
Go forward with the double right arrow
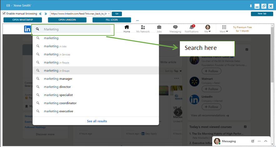click(x=46, y=14)
